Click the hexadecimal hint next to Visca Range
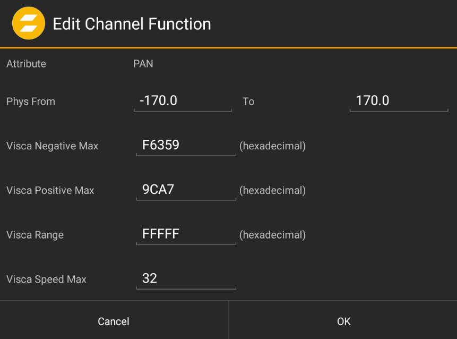457x339 pixels. (272, 235)
